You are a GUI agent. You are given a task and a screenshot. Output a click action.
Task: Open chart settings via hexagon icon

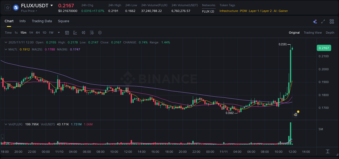tap(100, 33)
